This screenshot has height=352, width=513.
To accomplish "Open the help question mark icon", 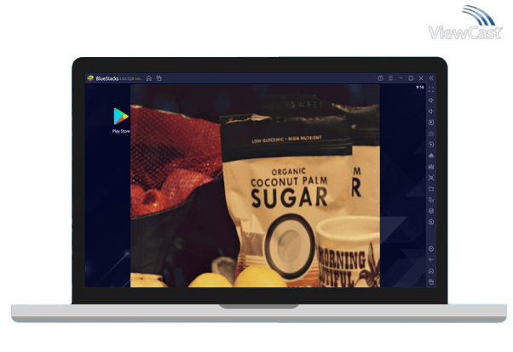I will pyautogui.click(x=380, y=78).
